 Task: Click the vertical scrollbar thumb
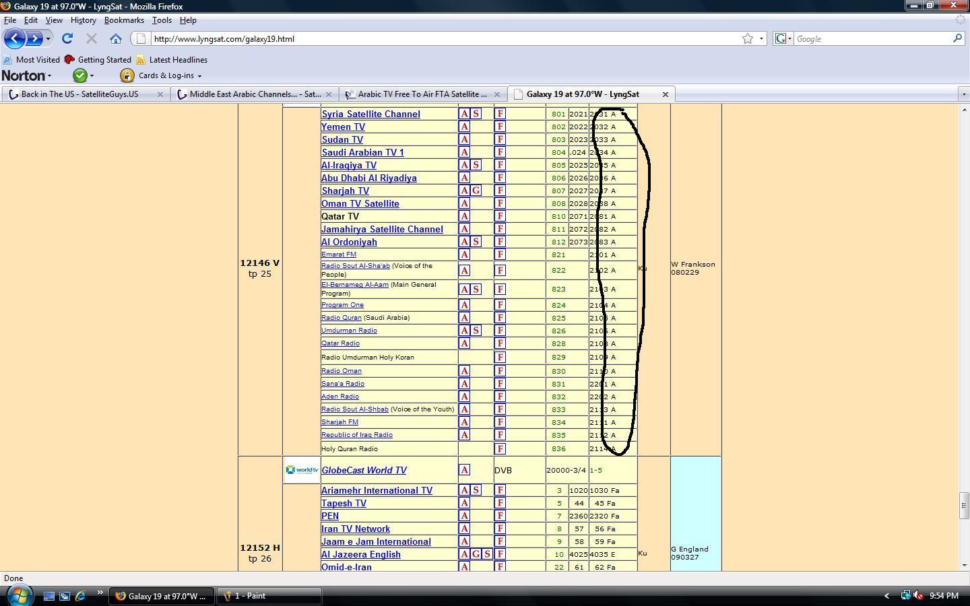tap(964, 506)
